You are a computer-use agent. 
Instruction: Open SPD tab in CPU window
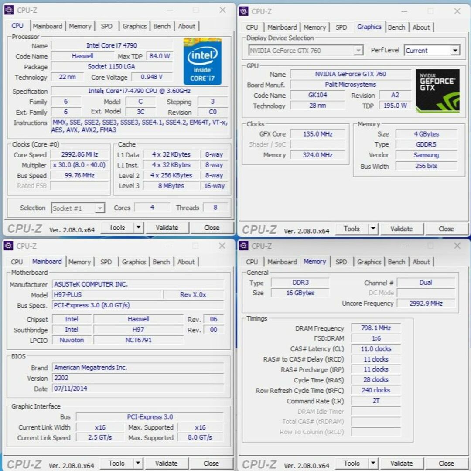pos(107,26)
